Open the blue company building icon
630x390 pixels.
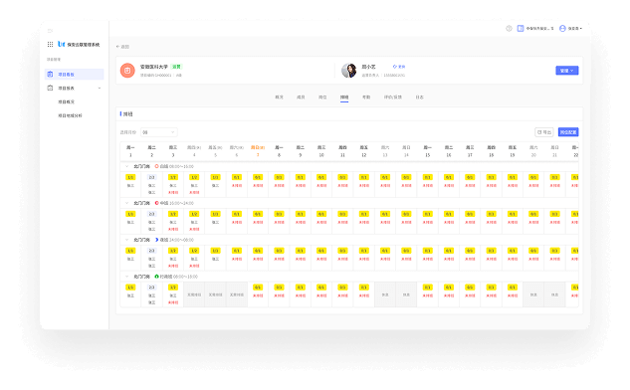point(521,28)
